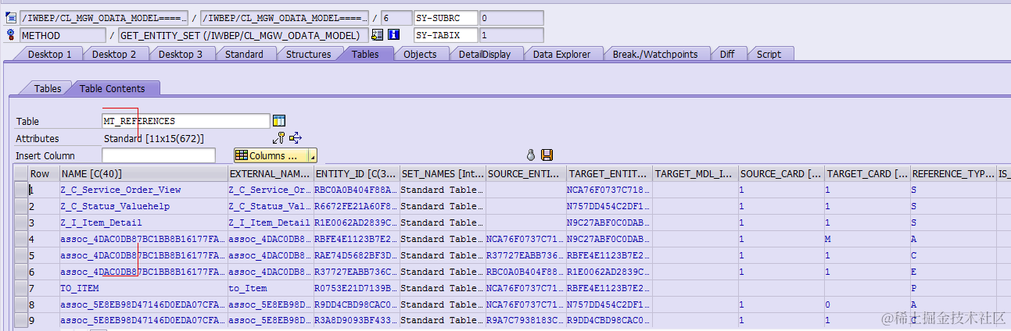Click the to_Item external name cell
1011x331 pixels.
click(x=270, y=288)
